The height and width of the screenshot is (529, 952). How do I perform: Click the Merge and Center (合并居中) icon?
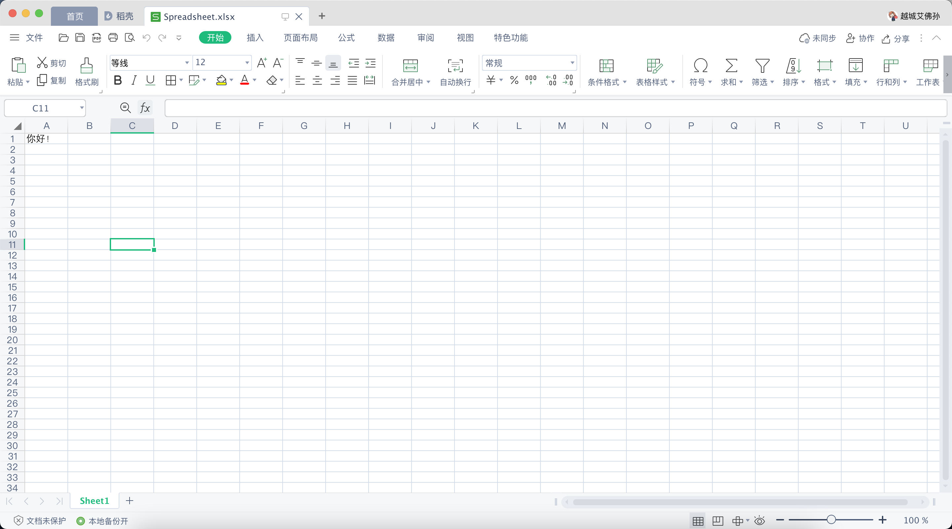(x=410, y=65)
